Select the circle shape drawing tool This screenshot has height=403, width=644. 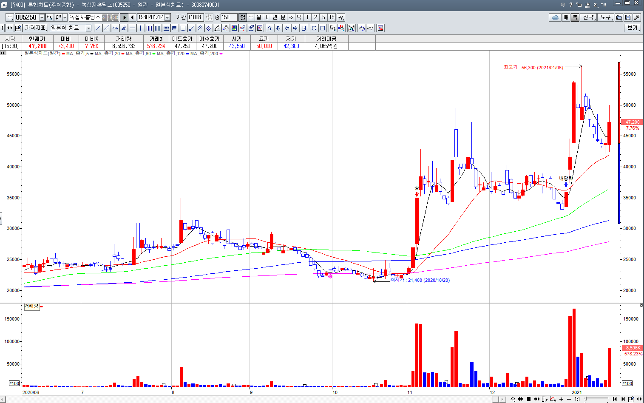[314, 28]
